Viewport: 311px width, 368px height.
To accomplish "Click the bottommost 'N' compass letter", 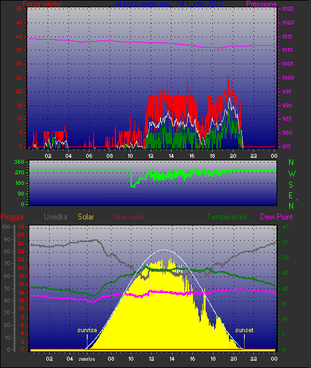I will coord(291,206).
